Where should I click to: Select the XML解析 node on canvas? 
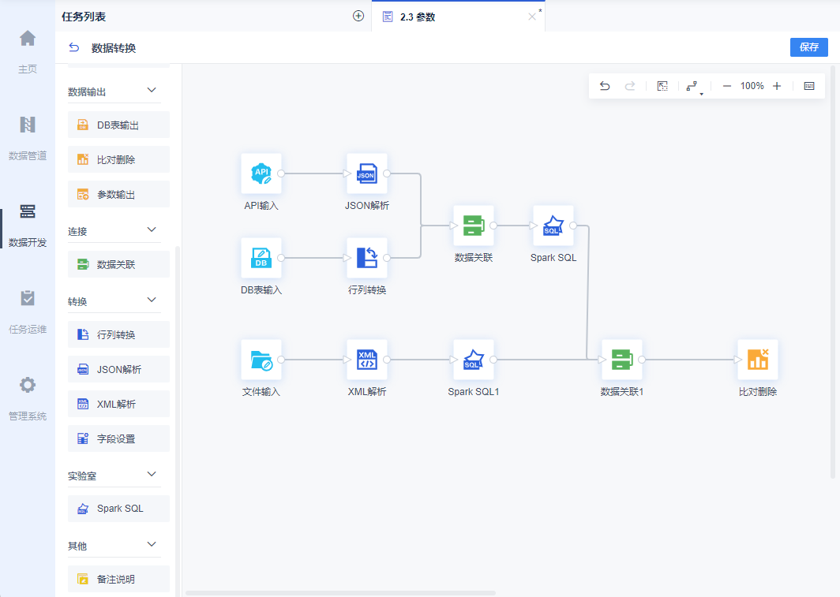pyautogui.click(x=367, y=360)
